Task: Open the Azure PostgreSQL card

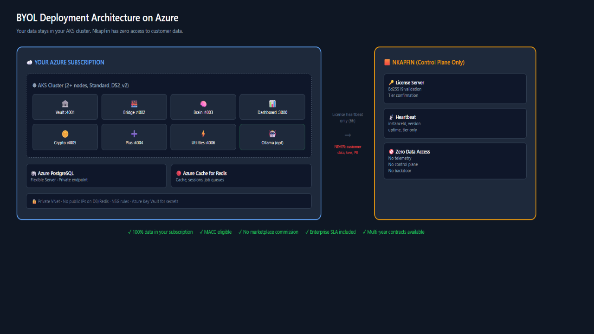Action: 96,176
